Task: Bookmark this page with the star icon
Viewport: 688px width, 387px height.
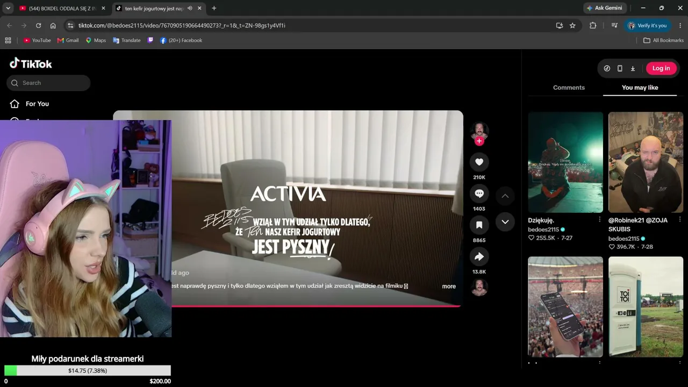Action: point(572,25)
